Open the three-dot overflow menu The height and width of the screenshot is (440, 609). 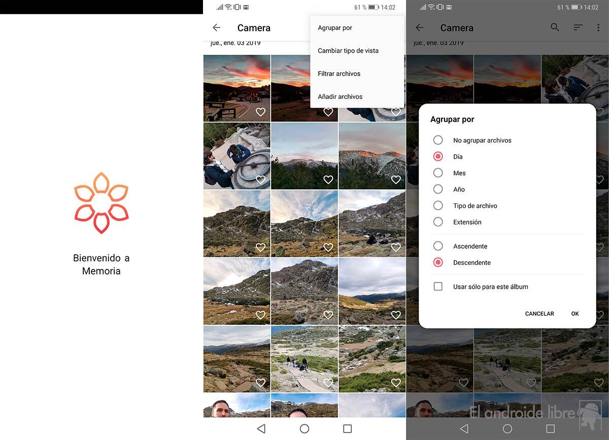coord(598,28)
